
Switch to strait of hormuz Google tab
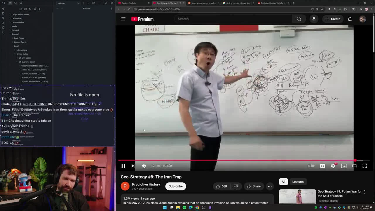[238, 3]
